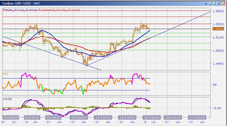Click the 10.3.2010 date marker
The width and height of the screenshot is (227, 126).
click(77, 117)
